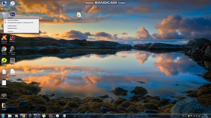
Task: Open the notepad-style taskbar icon
Action: click(x=64, y=116)
